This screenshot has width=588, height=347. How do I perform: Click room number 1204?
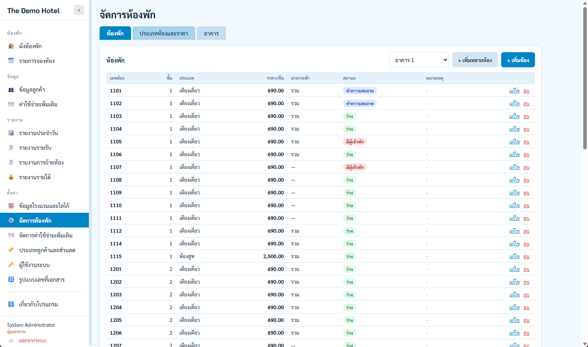coord(116,308)
